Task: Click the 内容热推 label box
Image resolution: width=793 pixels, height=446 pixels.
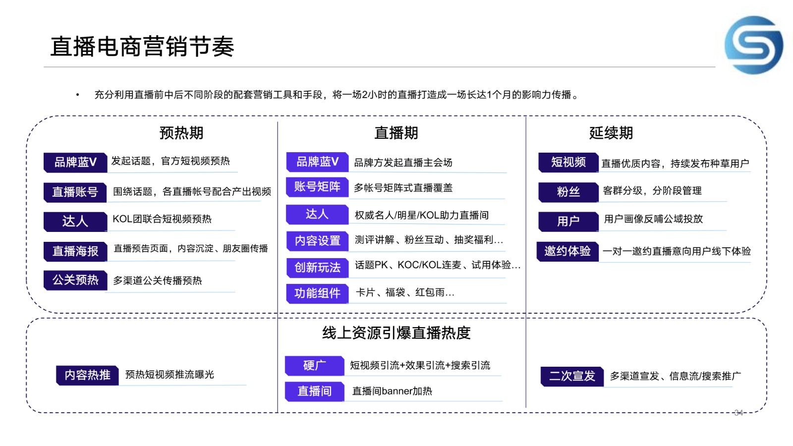Action: (x=87, y=375)
